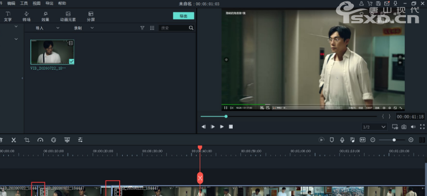Play the preview video

point(222,127)
